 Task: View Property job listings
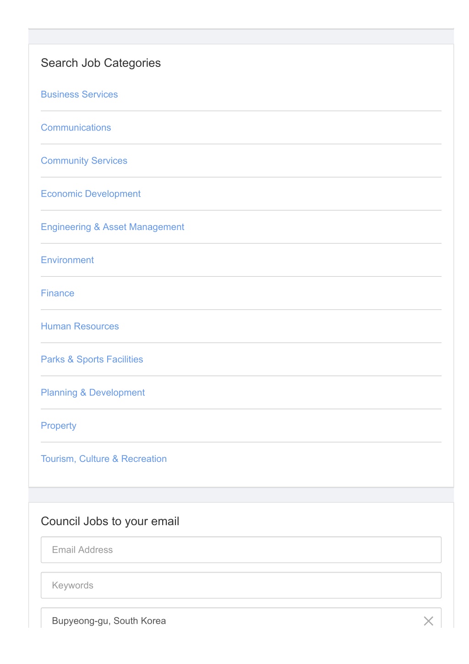59,426
